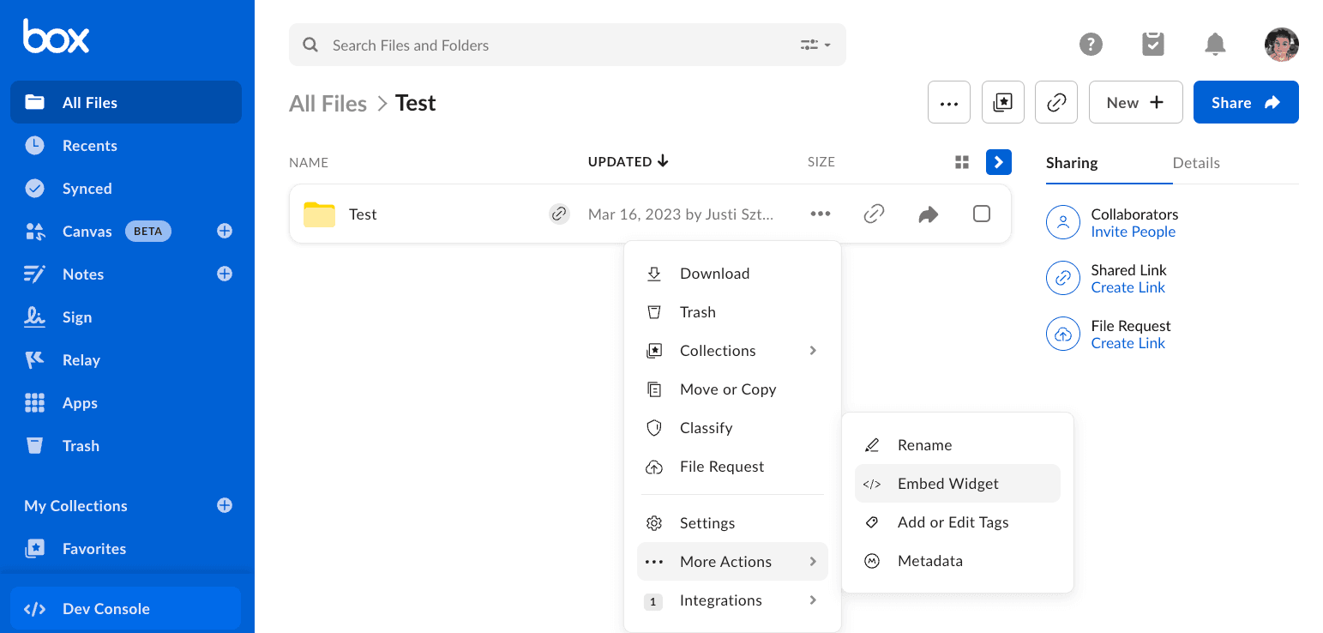Create new Note with plus icon

click(x=225, y=274)
